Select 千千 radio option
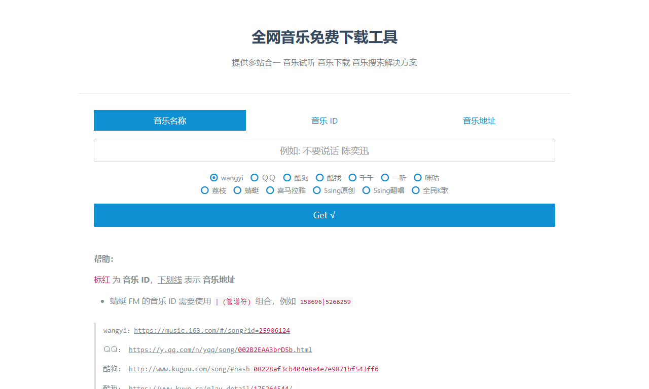 [x=362, y=178]
